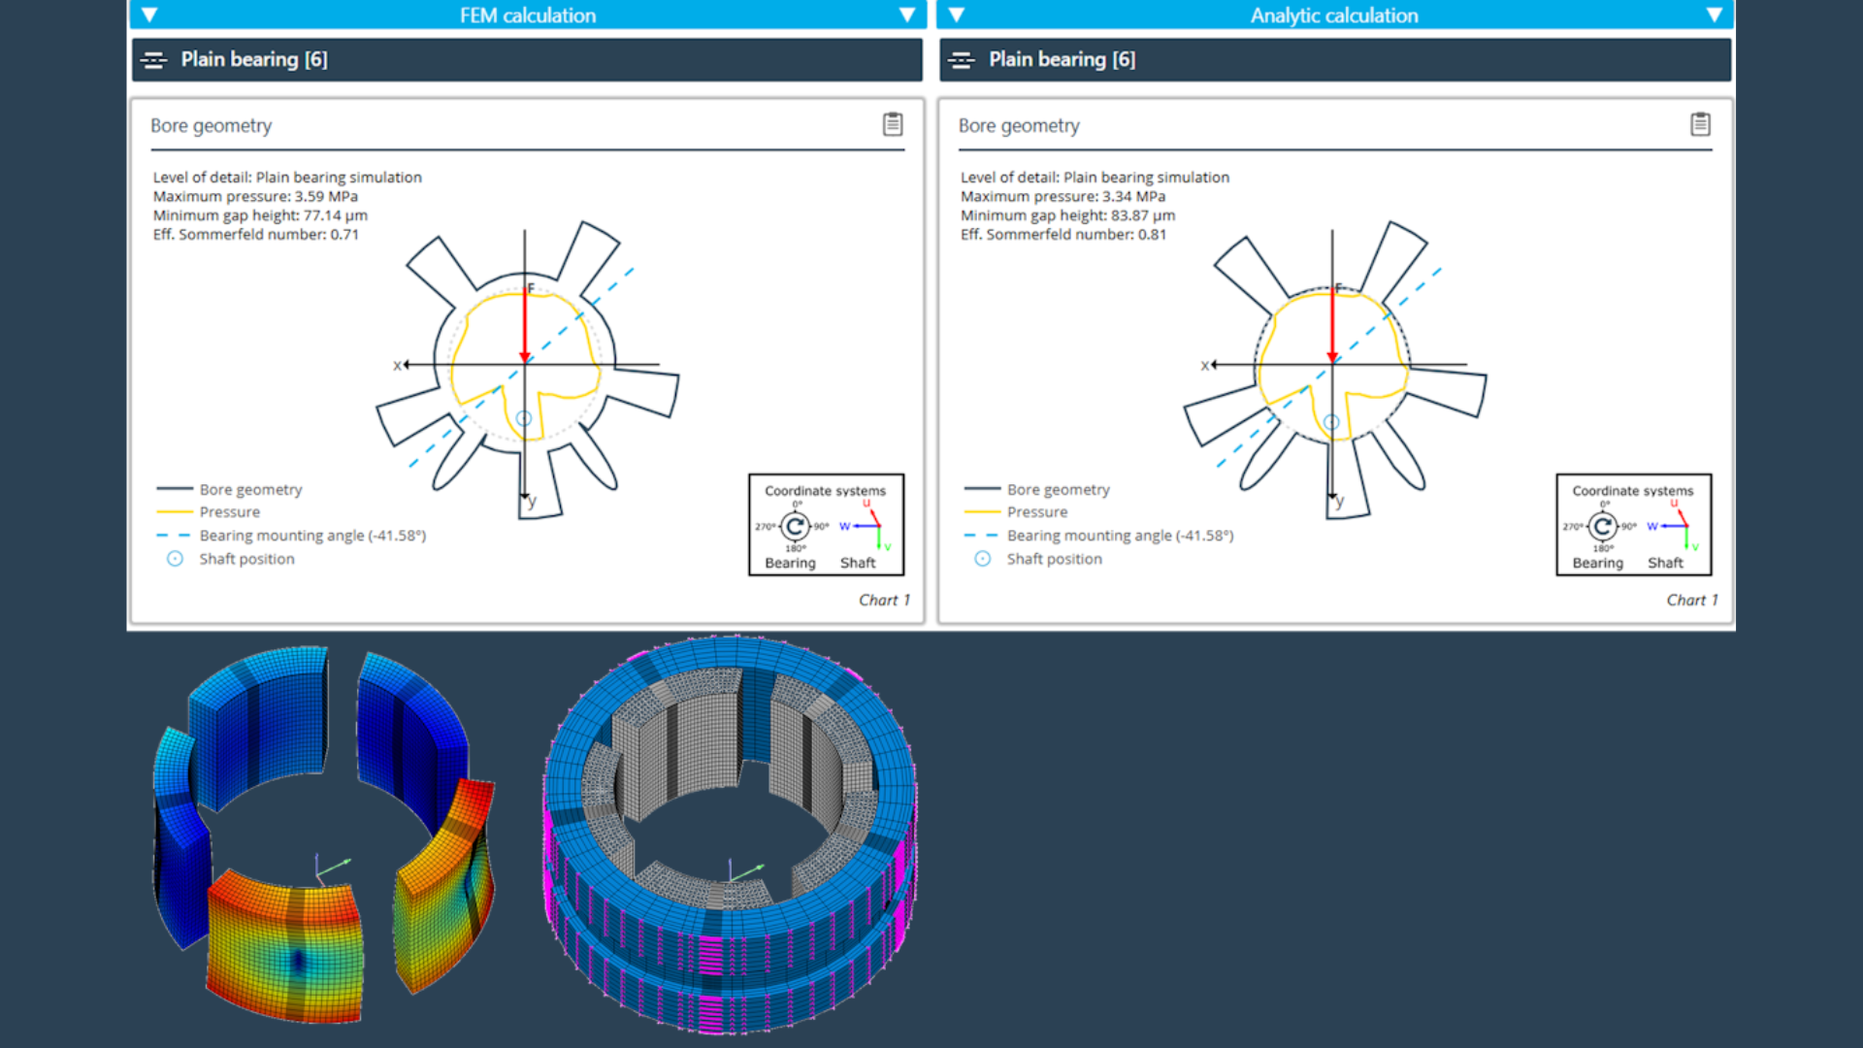Image resolution: width=1863 pixels, height=1048 pixels.
Task: Click shaft position circle marker in FEM chart
Action: coord(524,418)
